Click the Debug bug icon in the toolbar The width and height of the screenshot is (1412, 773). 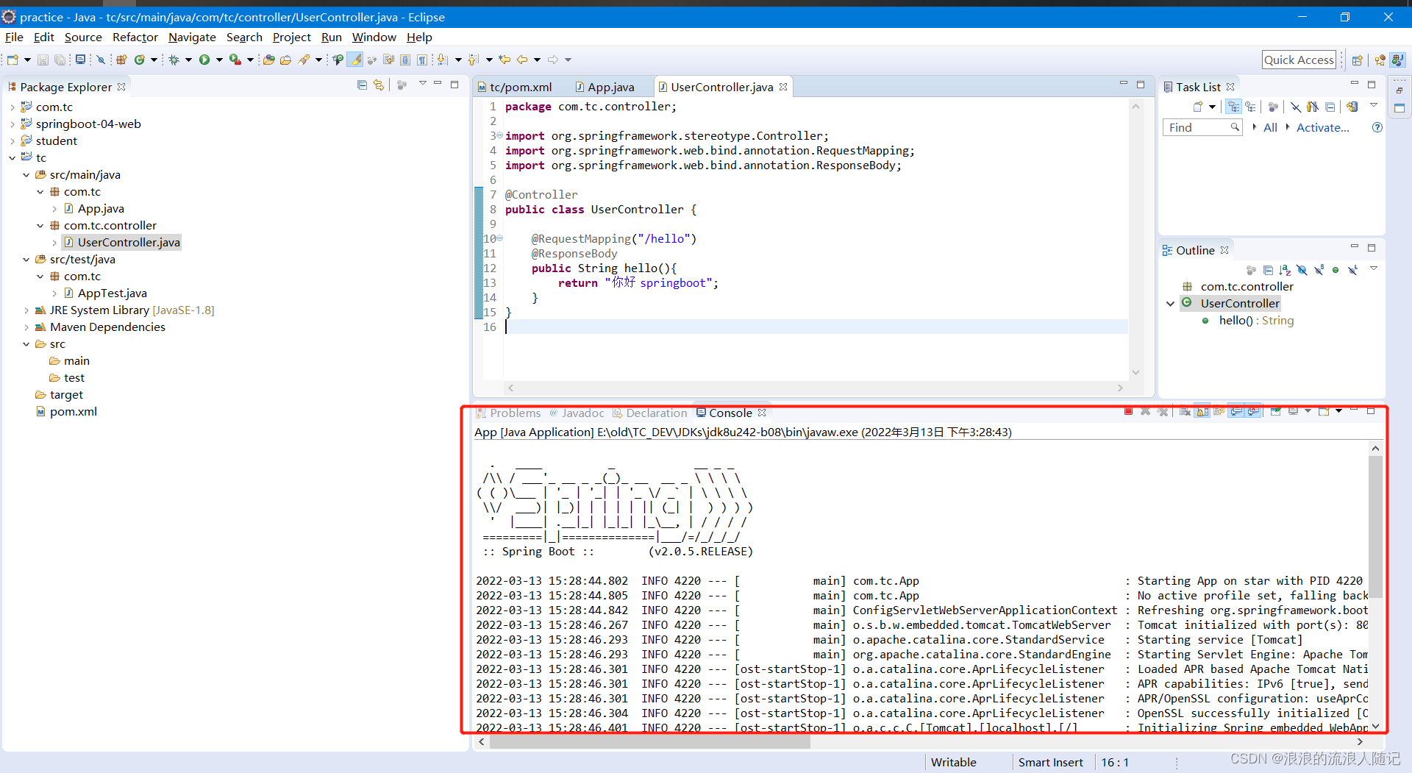tap(174, 60)
